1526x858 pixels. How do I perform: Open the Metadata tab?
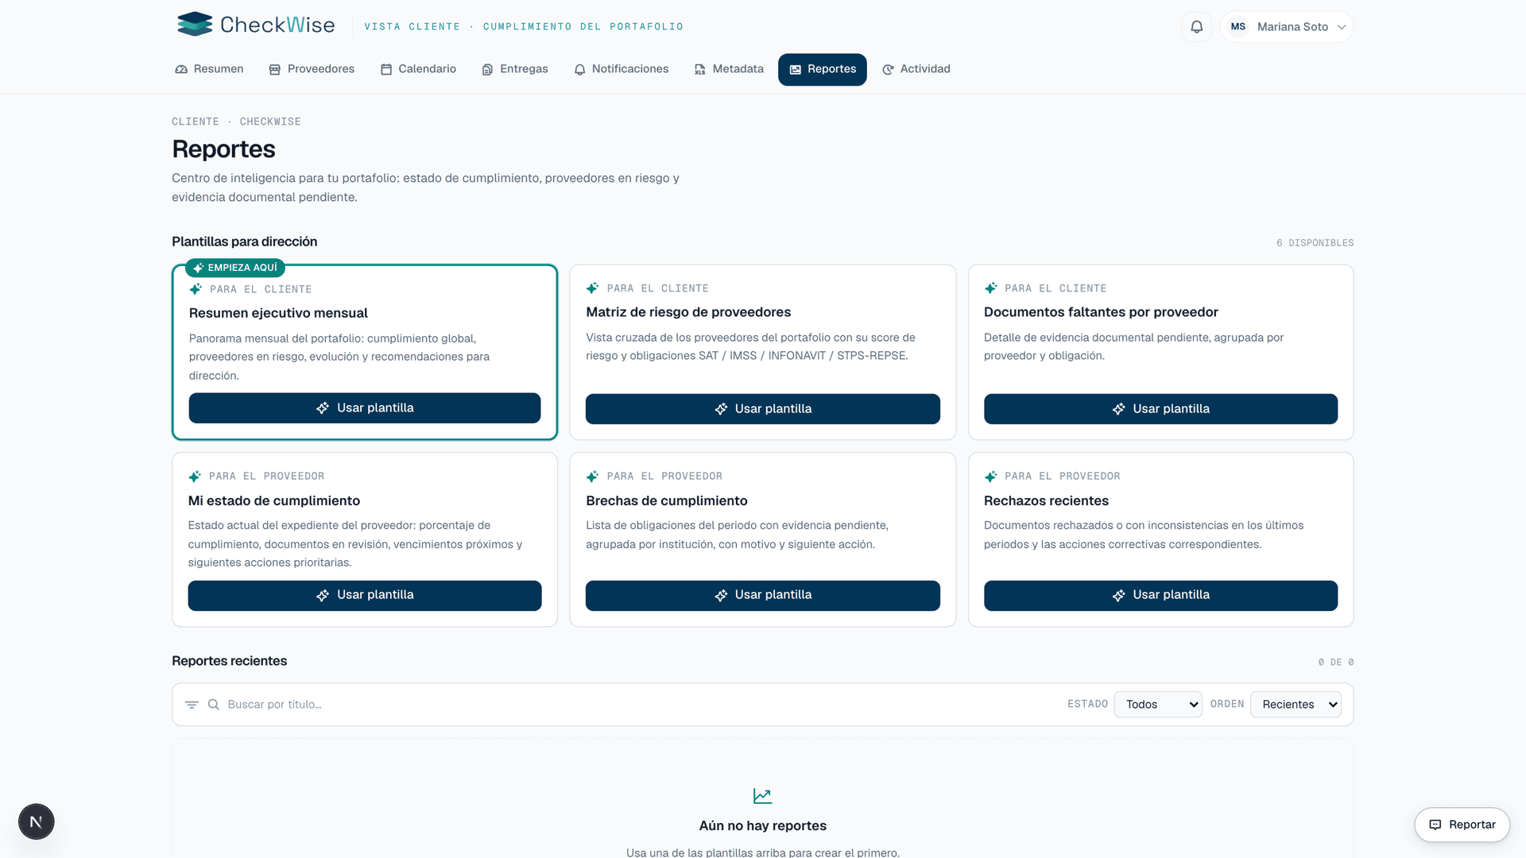point(728,69)
